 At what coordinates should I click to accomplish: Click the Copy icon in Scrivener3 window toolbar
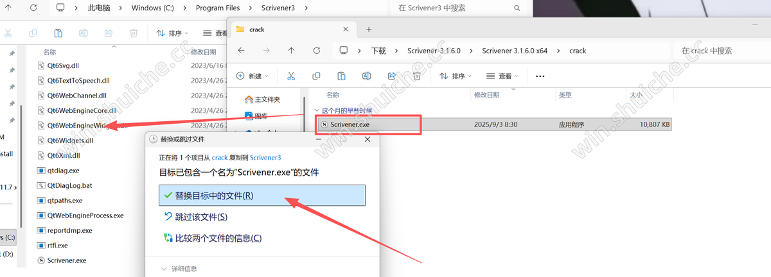(x=33, y=33)
